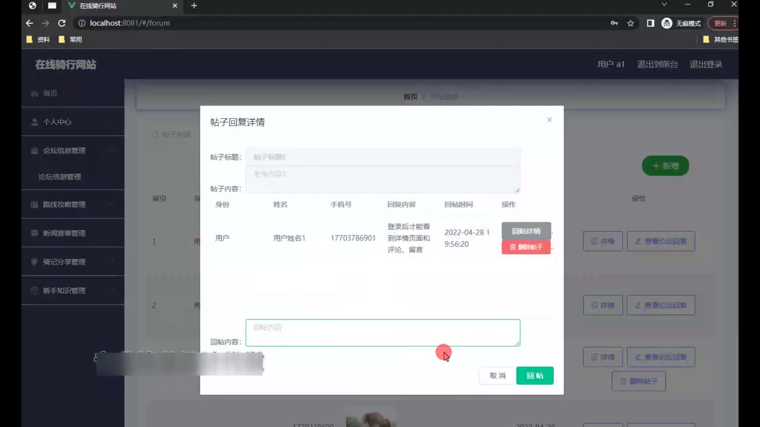This screenshot has height=427, width=760.
Task: Open 个人中心 in the sidebar
Action: [x=57, y=122]
